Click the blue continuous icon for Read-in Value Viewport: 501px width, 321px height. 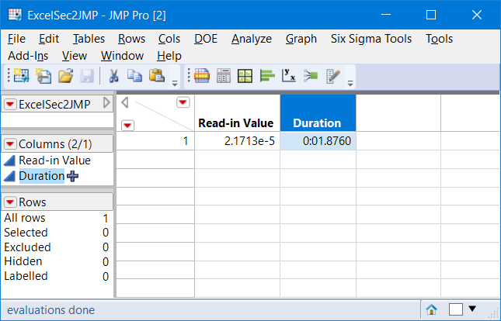point(9,160)
